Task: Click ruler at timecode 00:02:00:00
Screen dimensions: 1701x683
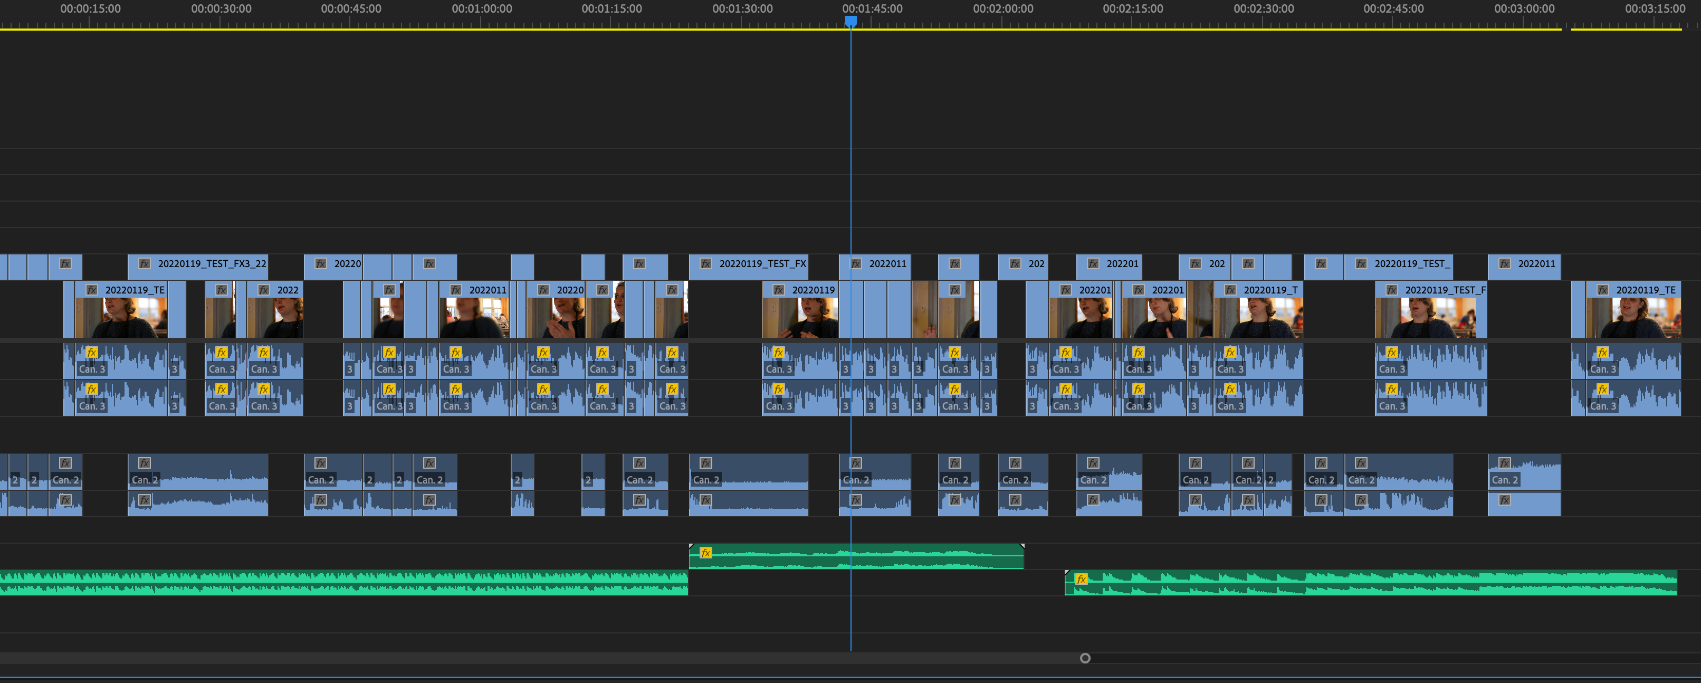Action: pyautogui.click(x=1003, y=8)
